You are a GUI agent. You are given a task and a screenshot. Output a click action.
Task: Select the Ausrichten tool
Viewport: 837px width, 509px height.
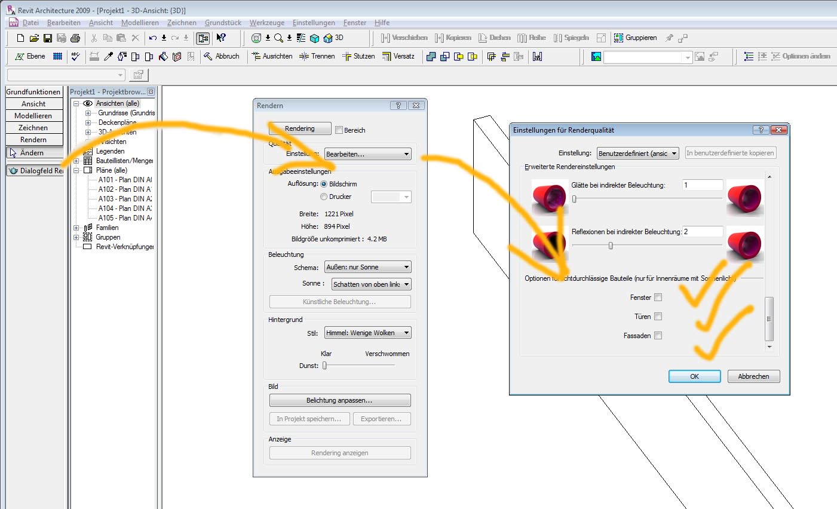click(272, 56)
